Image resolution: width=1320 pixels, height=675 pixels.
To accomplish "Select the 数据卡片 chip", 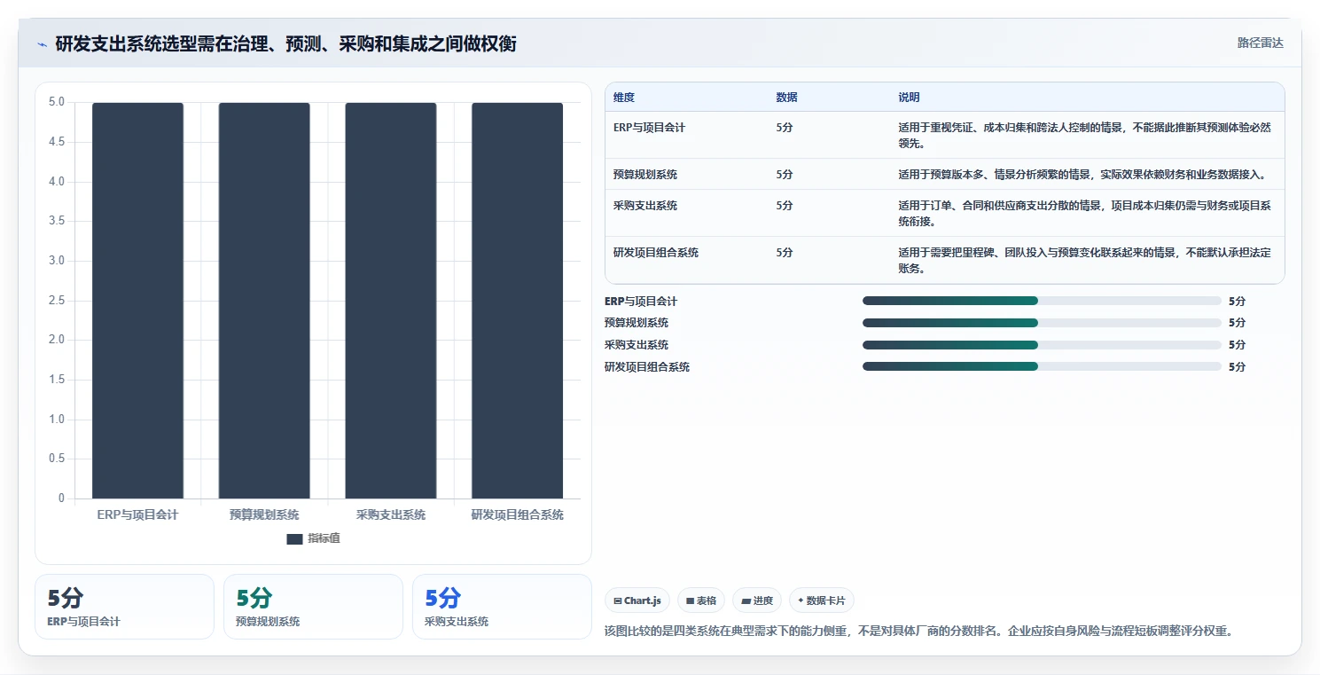I will (822, 600).
